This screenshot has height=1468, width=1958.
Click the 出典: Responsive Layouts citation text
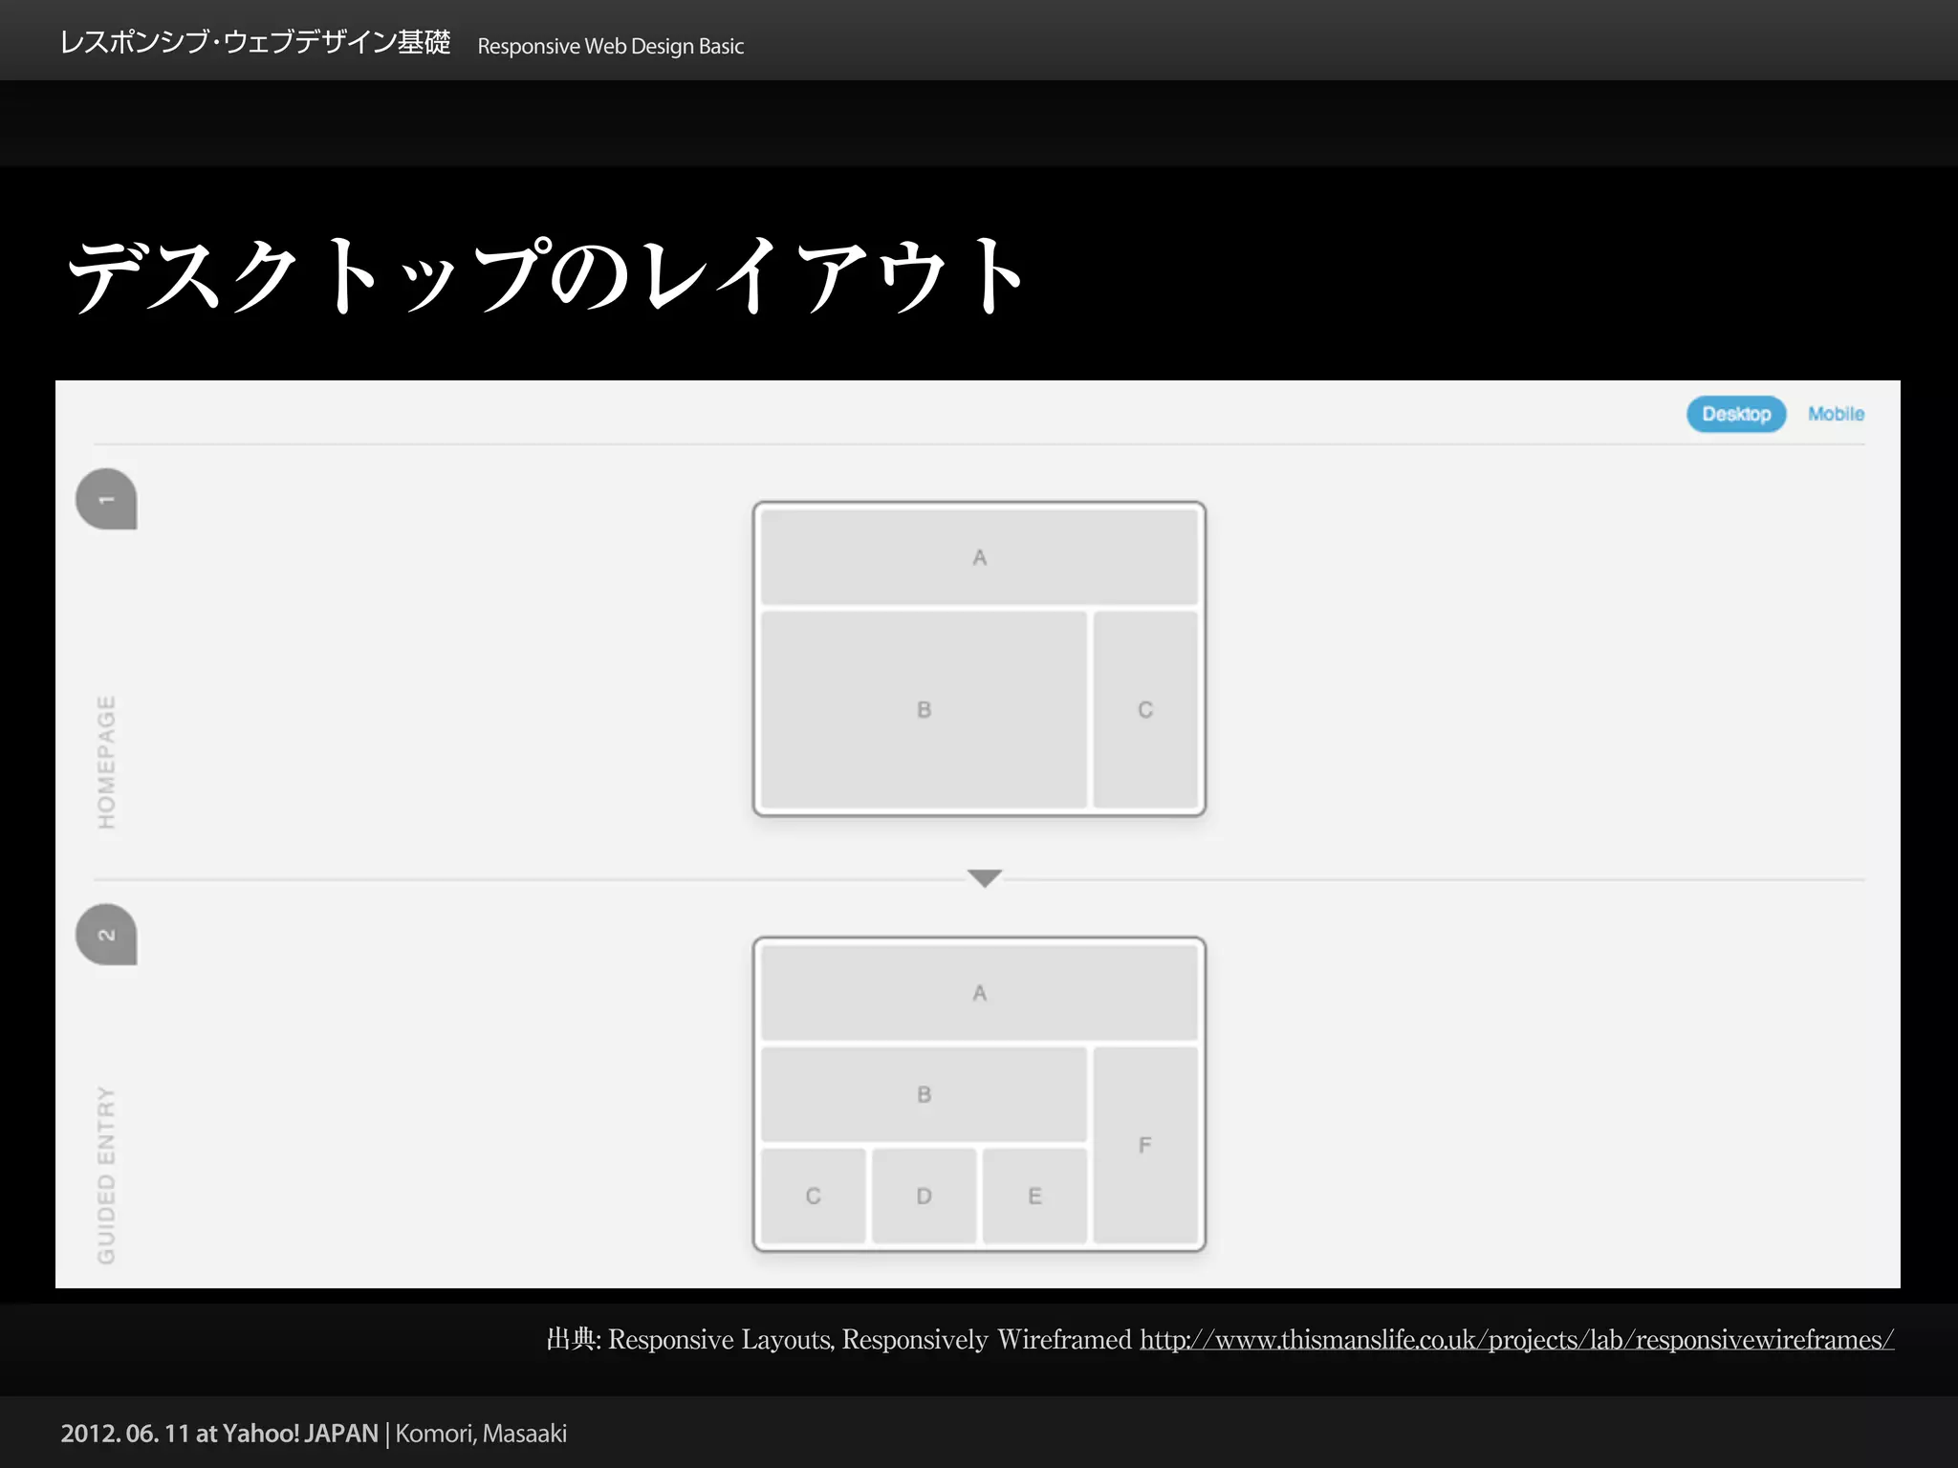[838, 1340]
